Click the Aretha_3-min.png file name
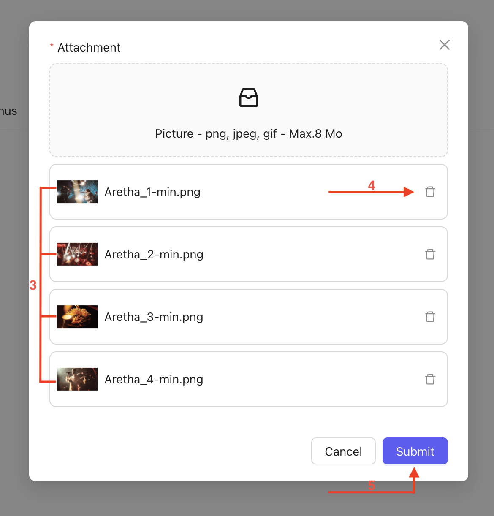The height and width of the screenshot is (516, 494). (154, 317)
